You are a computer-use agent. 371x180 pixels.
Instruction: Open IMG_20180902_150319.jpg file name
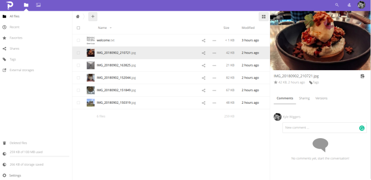[116, 102]
